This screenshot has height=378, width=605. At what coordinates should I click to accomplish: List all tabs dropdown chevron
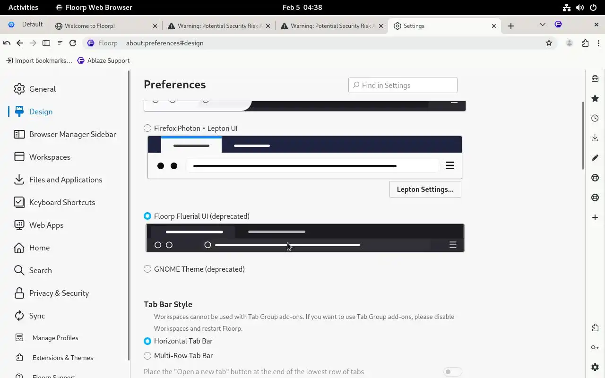[542, 25]
